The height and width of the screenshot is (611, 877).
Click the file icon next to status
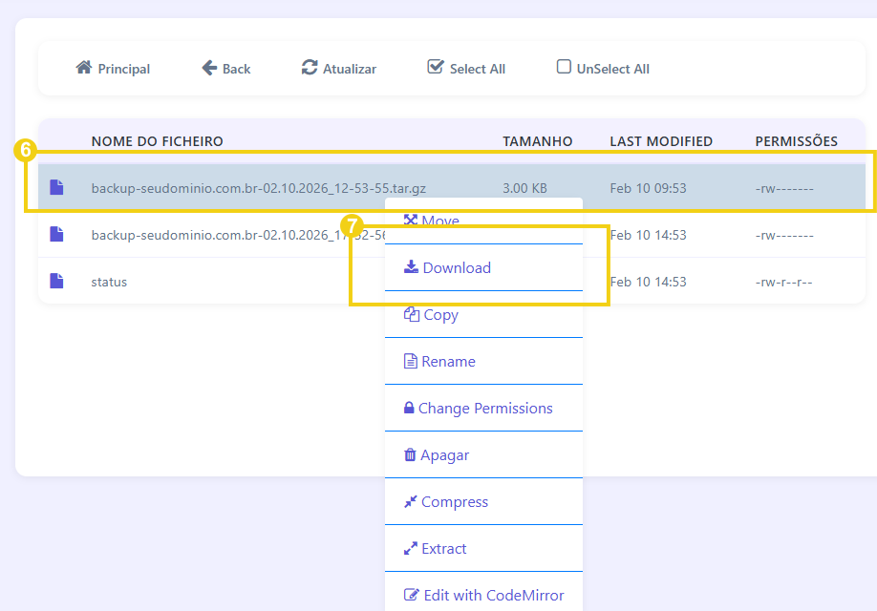tap(56, 282)
